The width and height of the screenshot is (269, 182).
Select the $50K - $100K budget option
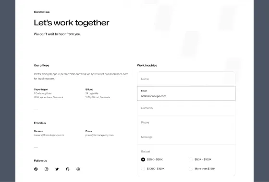[191, 159]
